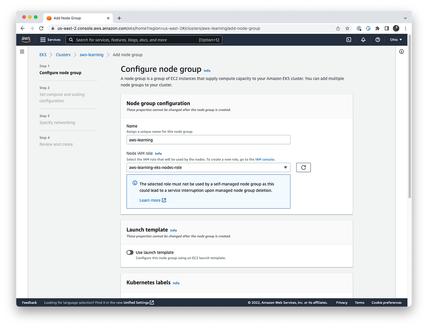Image resolution: width=428 pixels, height=328 pixels.
Task: Refresh the IAM role list
Action: tap(304, 167)
